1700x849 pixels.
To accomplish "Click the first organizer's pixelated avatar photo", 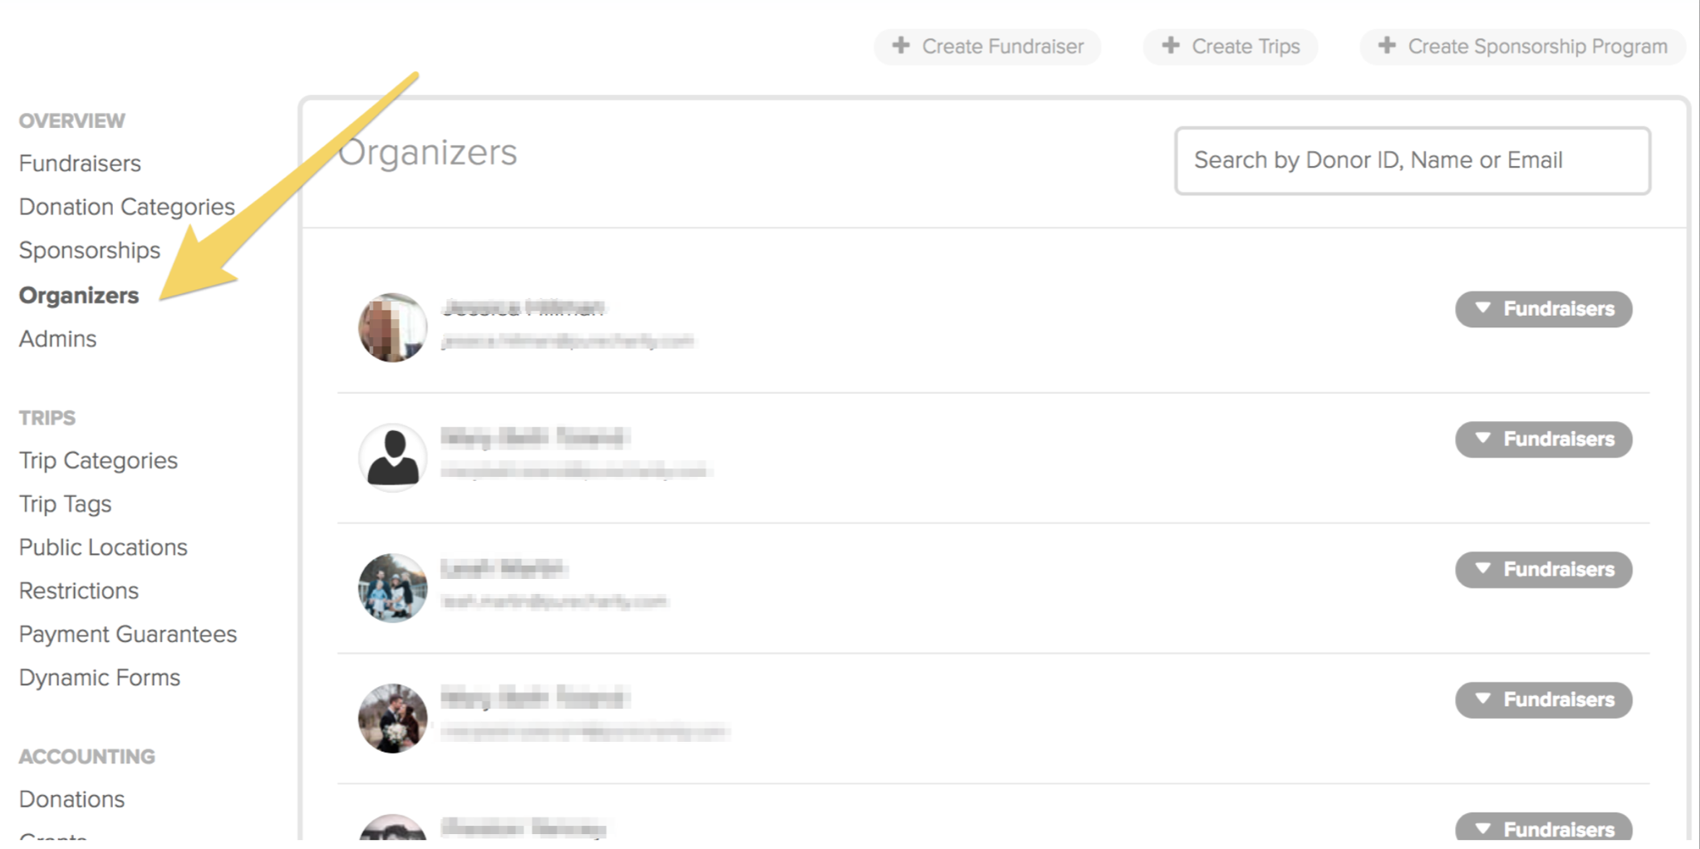I will coord(393,327).
